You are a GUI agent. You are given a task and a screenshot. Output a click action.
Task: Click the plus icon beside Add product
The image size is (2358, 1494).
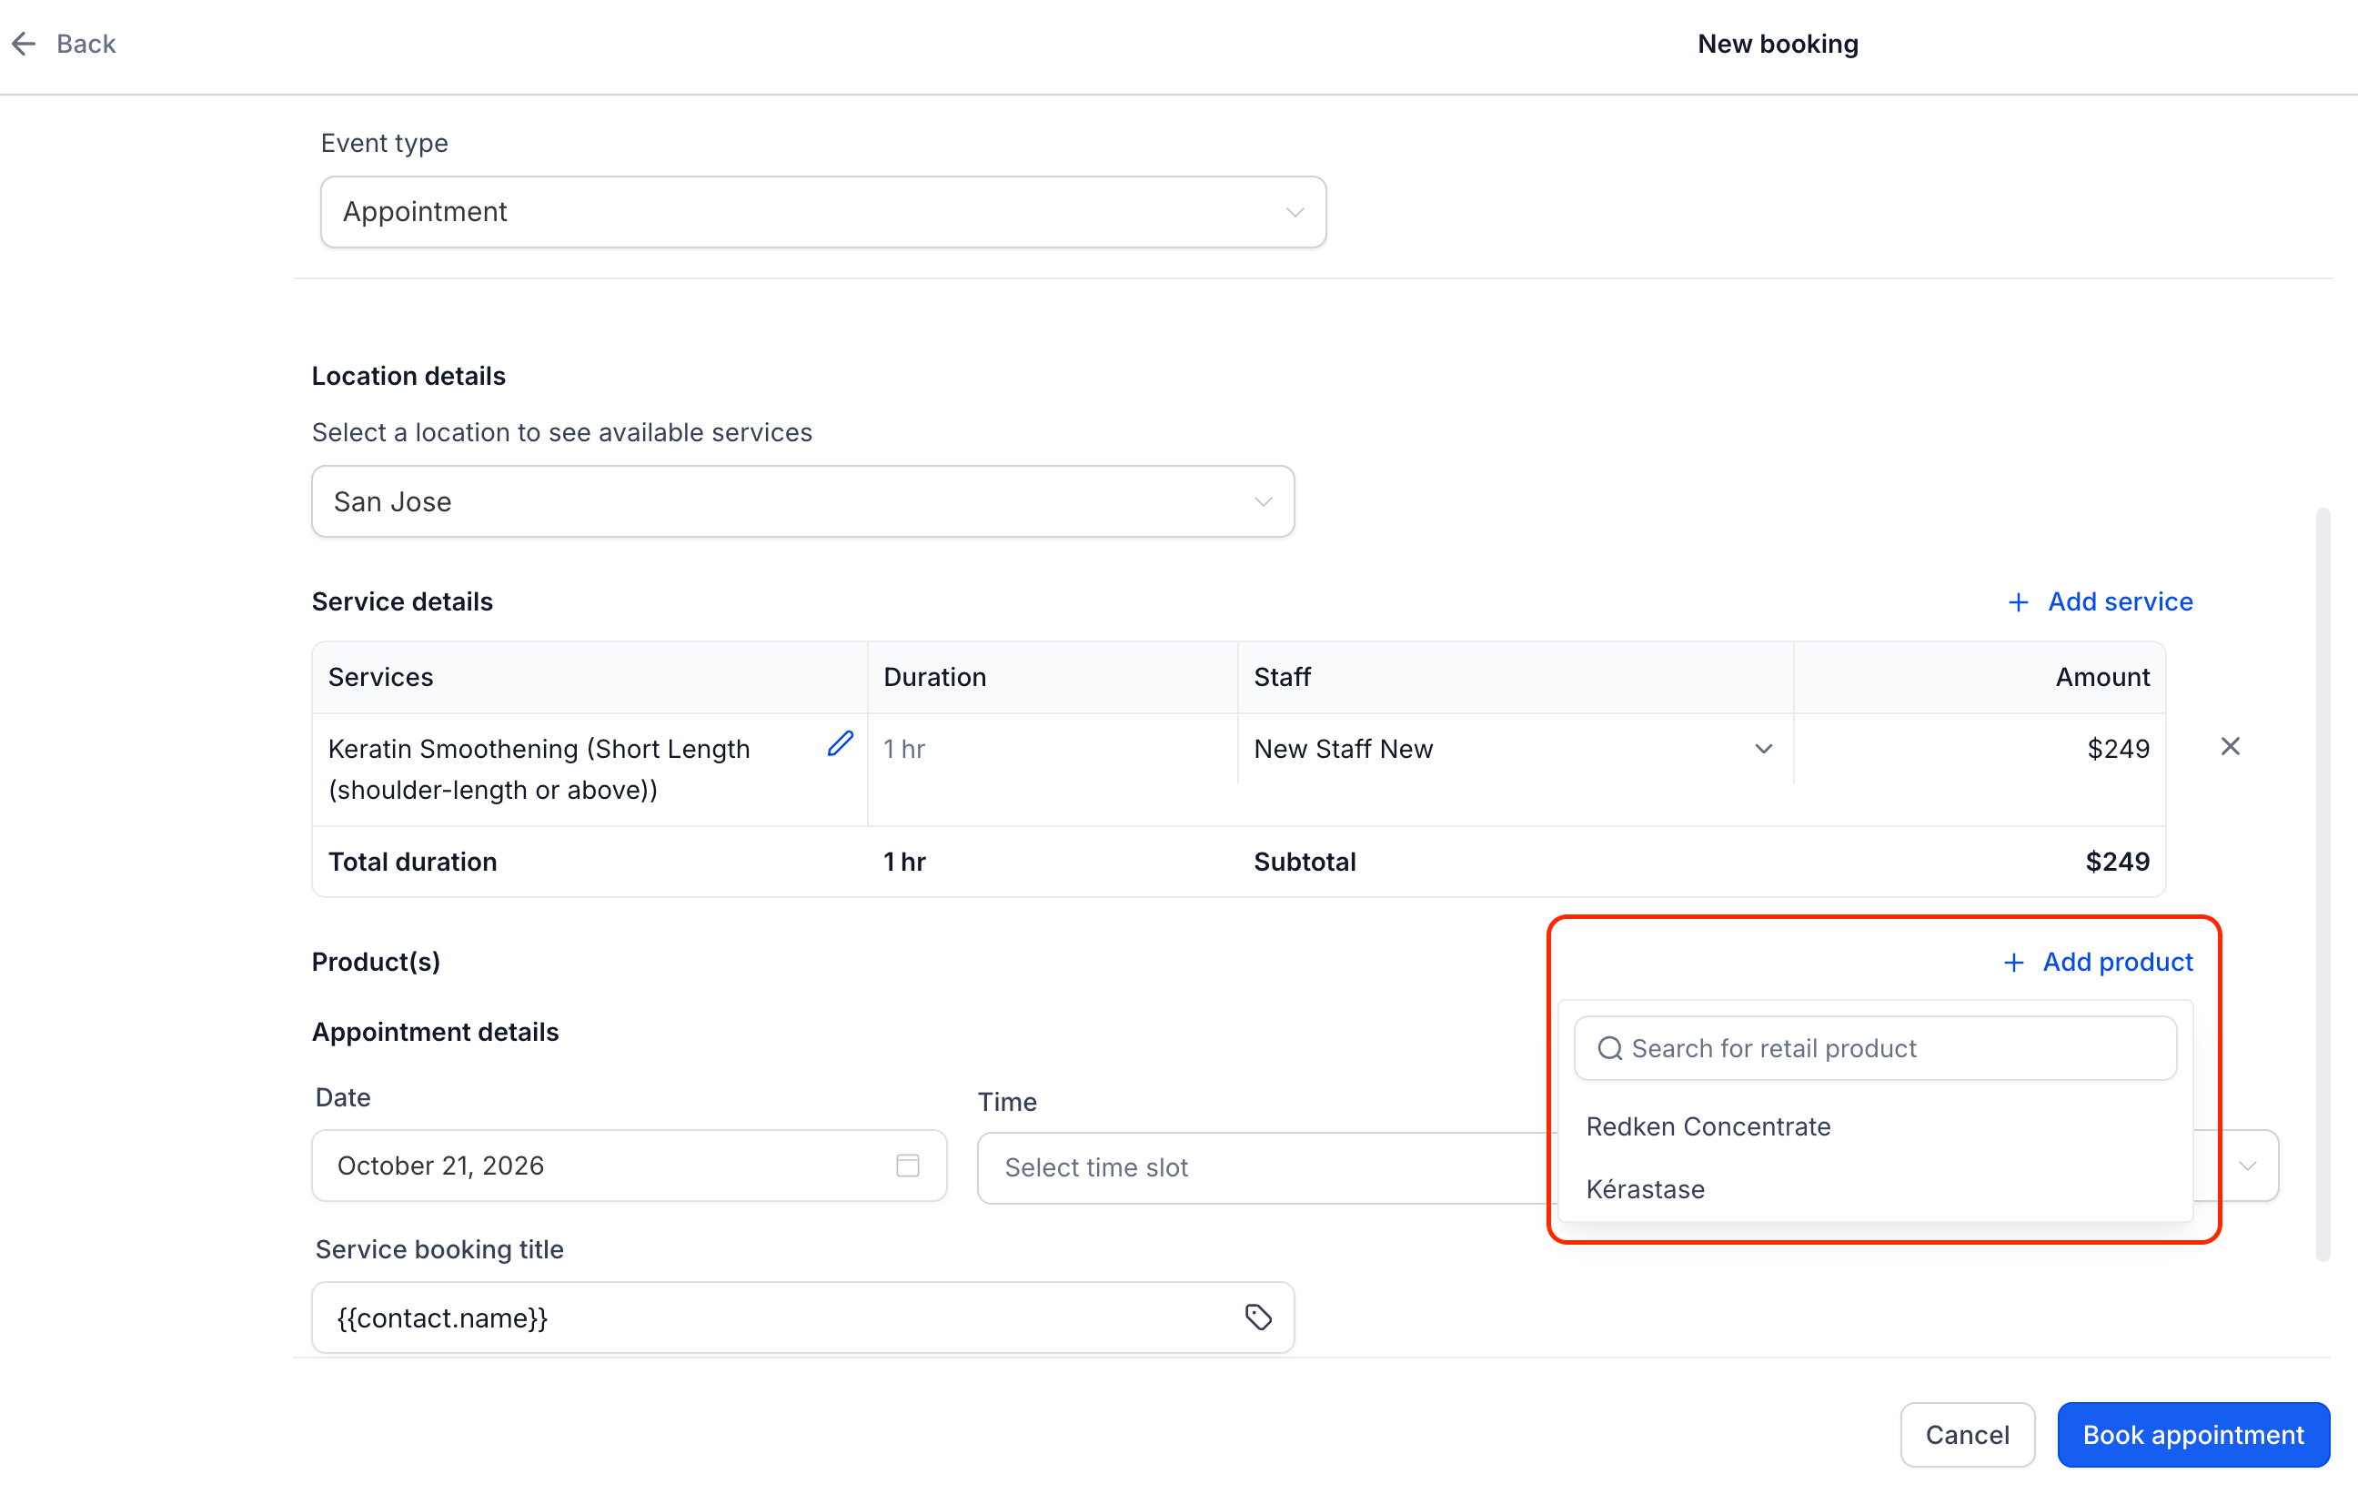(2013, 963)
